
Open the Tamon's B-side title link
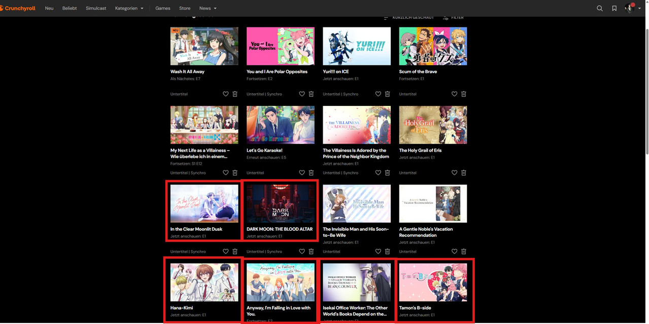point(415,308)
